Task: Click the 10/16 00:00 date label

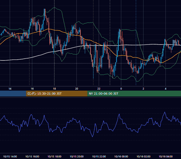Action: 121,156
